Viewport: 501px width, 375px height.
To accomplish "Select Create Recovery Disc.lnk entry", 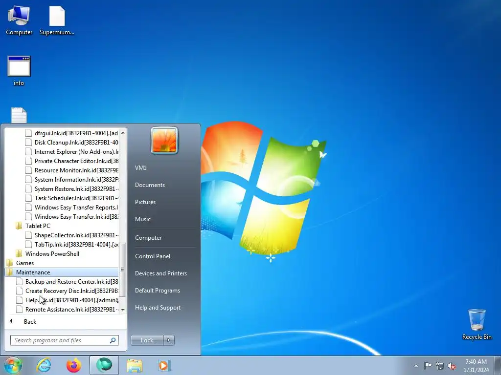I will click(x=67, y=291).
